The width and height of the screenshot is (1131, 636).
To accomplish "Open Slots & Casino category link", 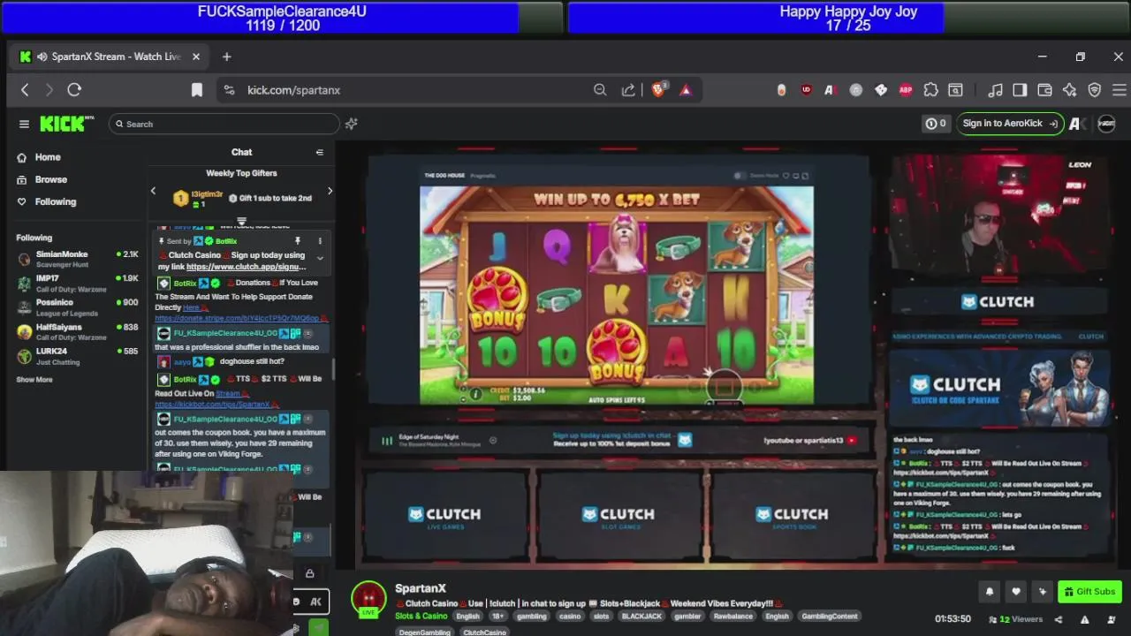I will tap(421, 616).
